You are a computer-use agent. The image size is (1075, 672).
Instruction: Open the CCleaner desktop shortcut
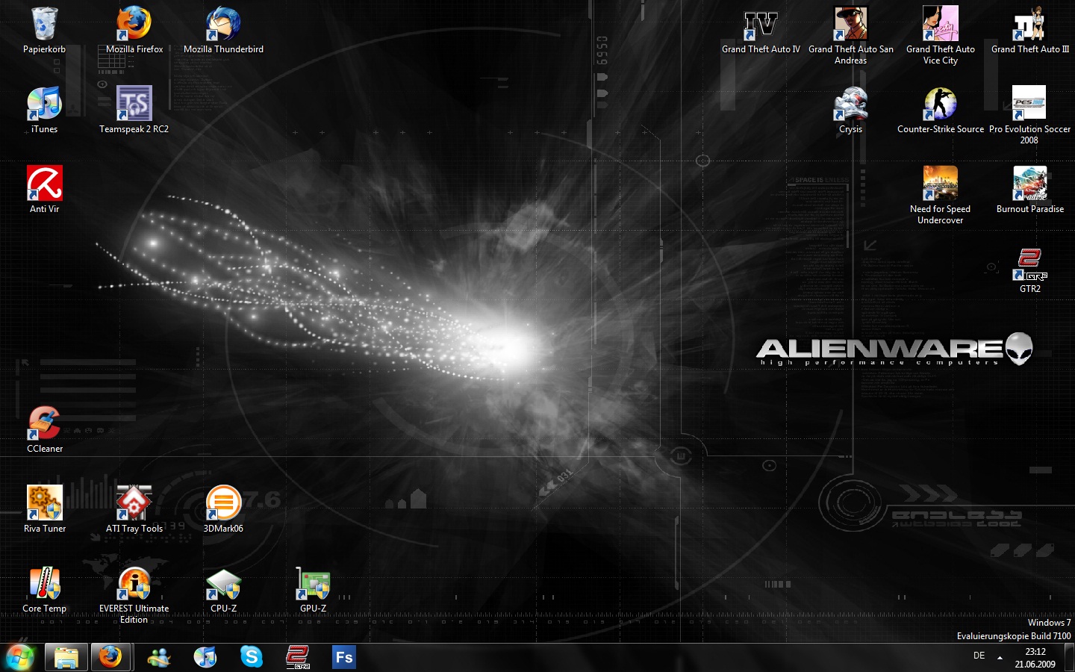45,424
